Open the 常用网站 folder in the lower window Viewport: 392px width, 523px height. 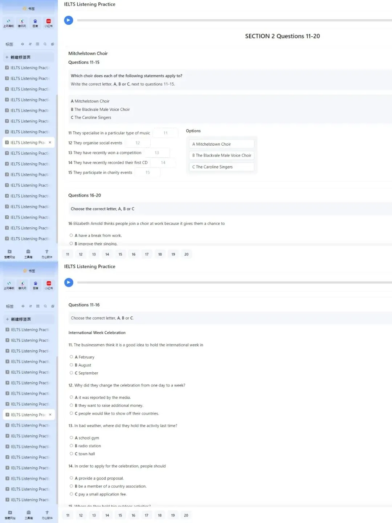click(x=10, y=515)
